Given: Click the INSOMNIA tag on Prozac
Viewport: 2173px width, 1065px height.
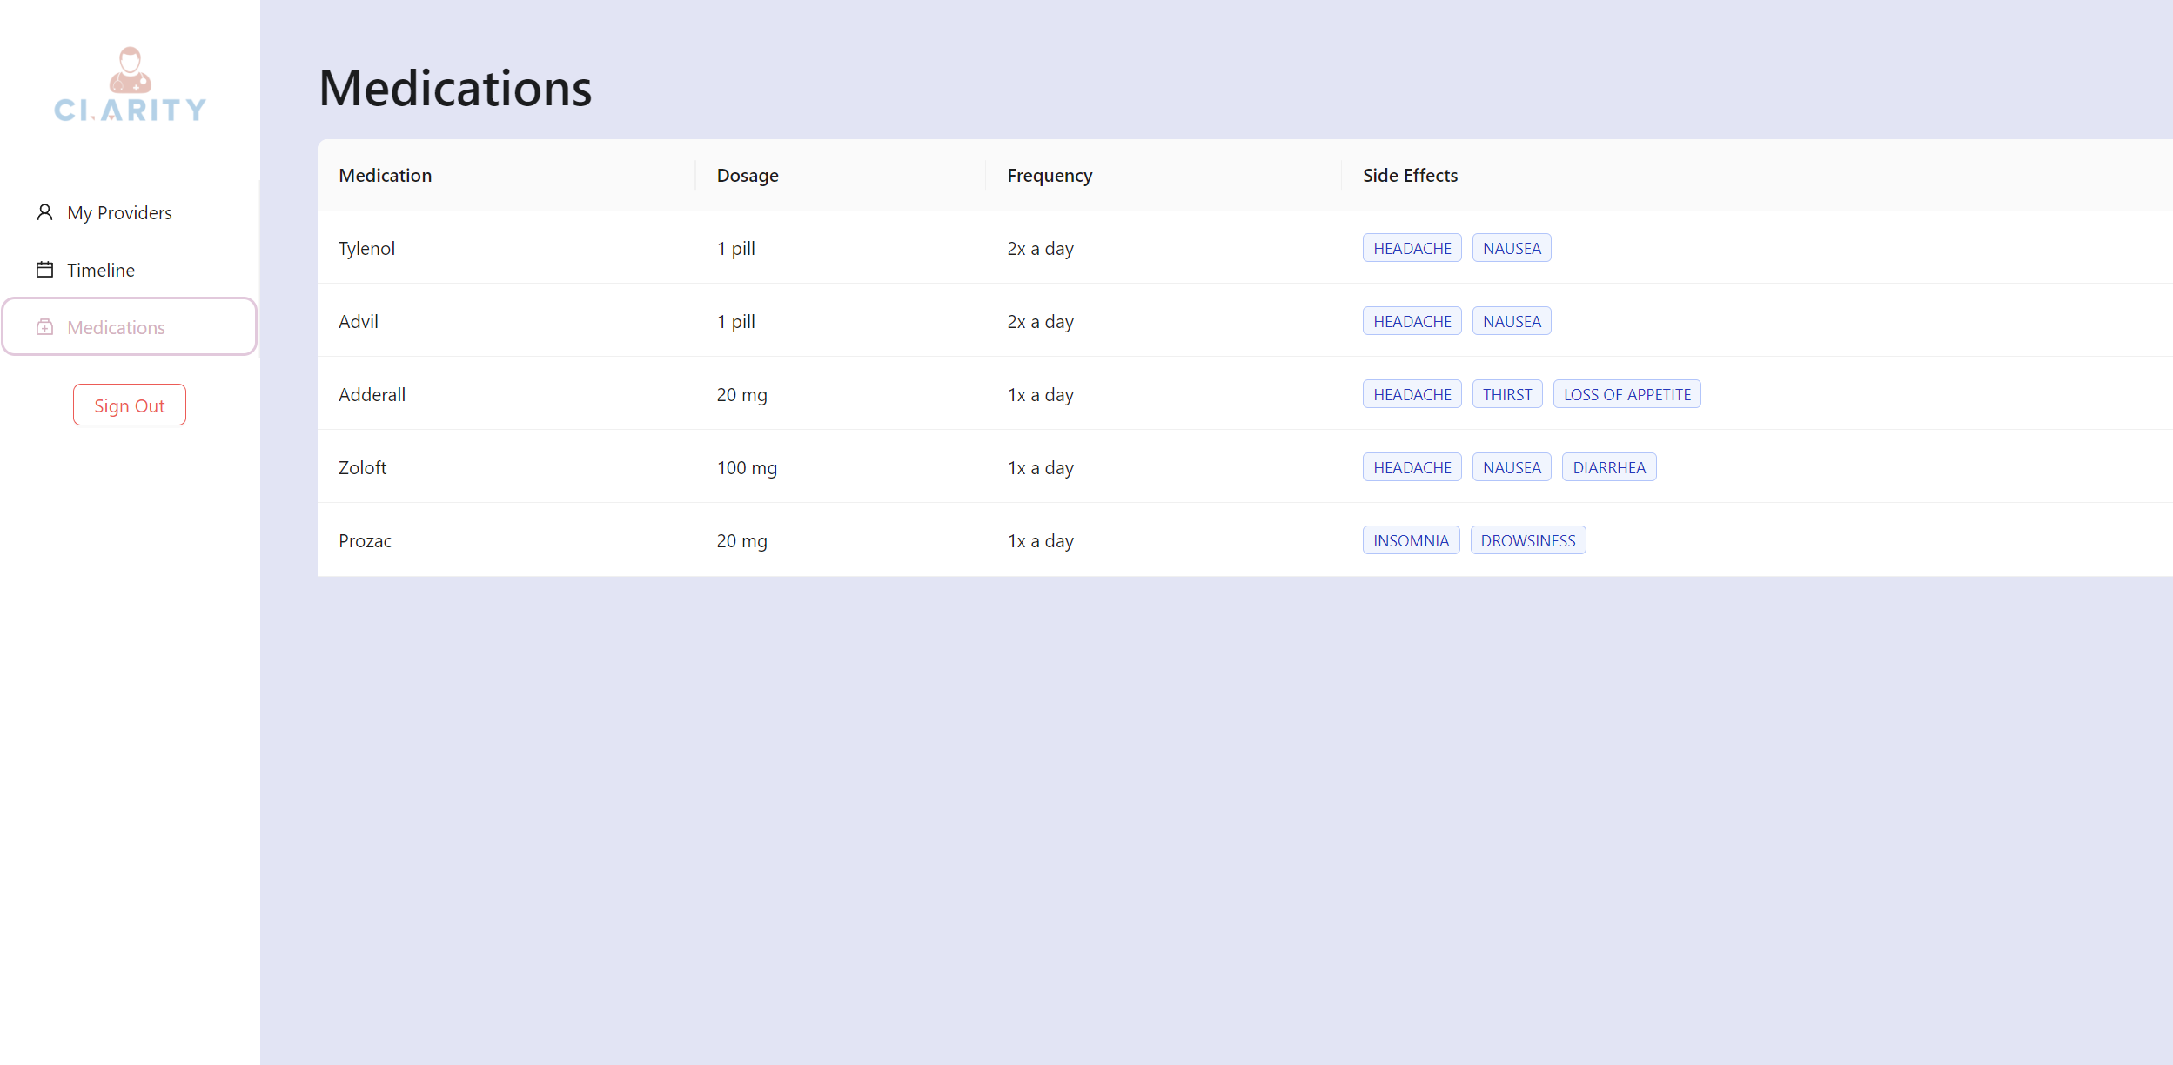Looking at the screenshot, I should 1410,541.
